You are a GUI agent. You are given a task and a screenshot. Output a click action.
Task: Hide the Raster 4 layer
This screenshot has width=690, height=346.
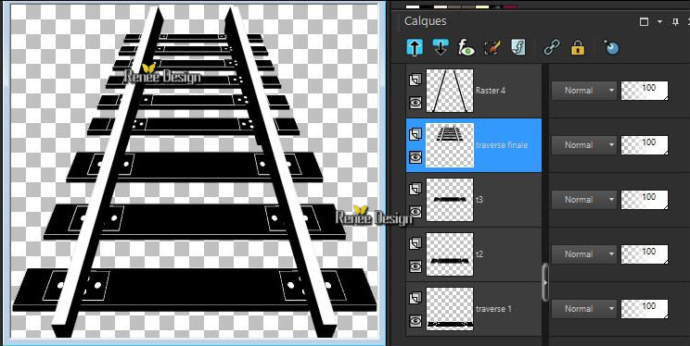click(415, 103)
